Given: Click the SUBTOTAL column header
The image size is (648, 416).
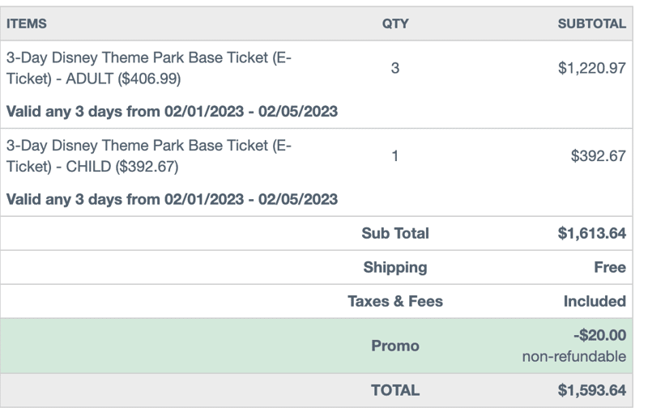Looking at the screenshot, I should tap(591, 23).
